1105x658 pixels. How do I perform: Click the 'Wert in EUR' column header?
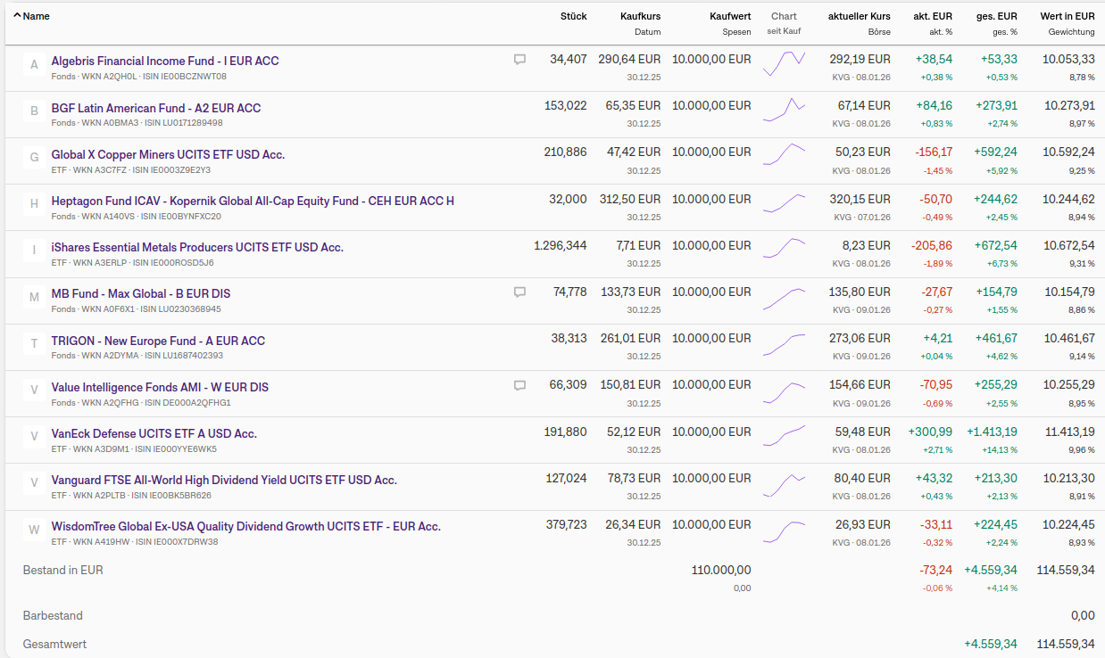click(x=1067, y=16)
